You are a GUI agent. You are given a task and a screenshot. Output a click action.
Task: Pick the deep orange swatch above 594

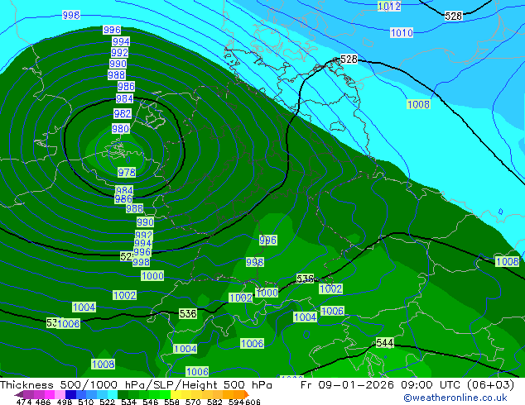[238, 394]
